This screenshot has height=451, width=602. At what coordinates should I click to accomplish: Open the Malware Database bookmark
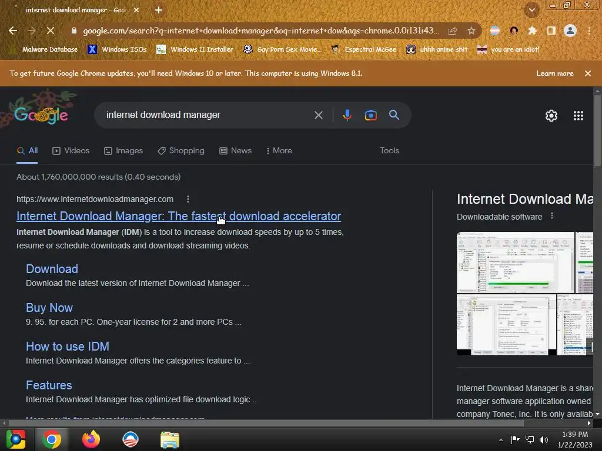(45, 49)
